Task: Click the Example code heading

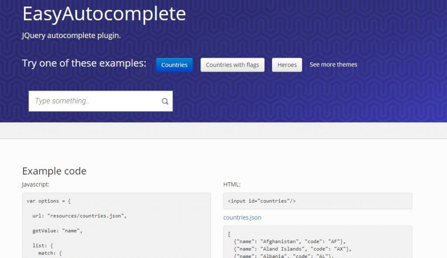Action: pos(54,171)
